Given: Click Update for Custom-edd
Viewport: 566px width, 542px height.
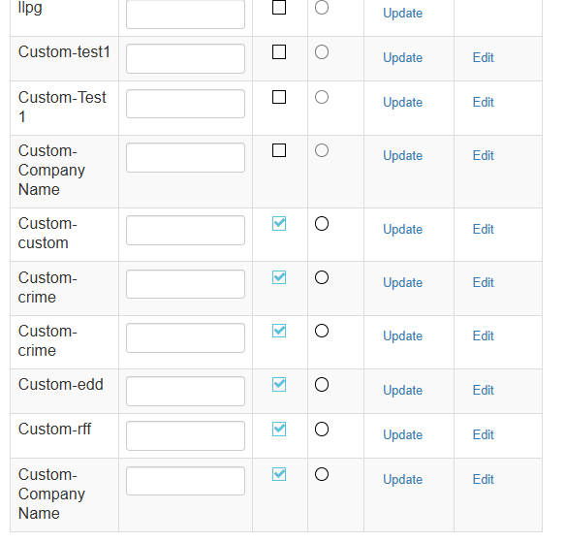Looking at the screenshot, I should (402, 391).
